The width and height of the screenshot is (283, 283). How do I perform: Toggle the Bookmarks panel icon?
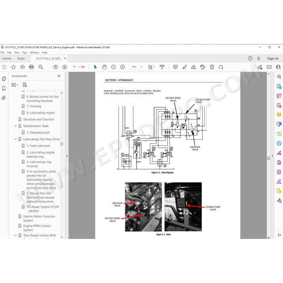pos(4,88)
